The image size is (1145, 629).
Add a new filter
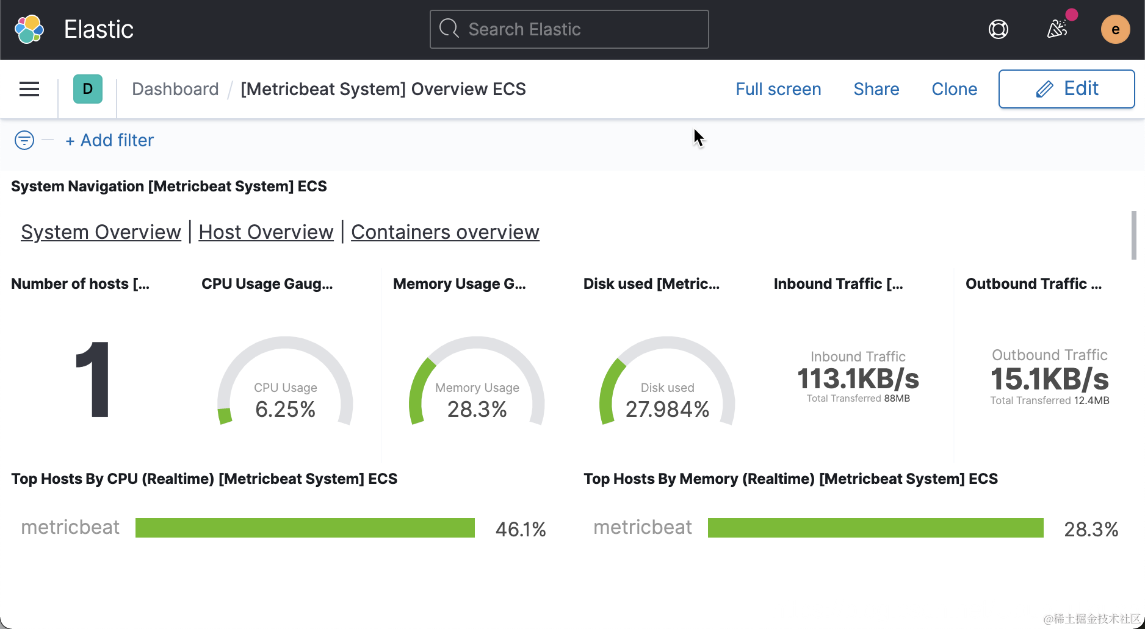(x=110, y=140)
